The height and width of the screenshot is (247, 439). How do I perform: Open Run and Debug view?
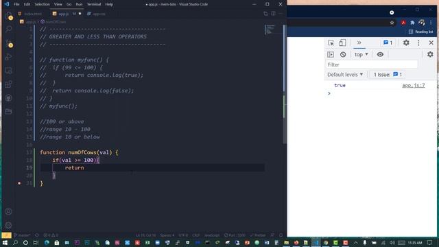tap(9, 57)
